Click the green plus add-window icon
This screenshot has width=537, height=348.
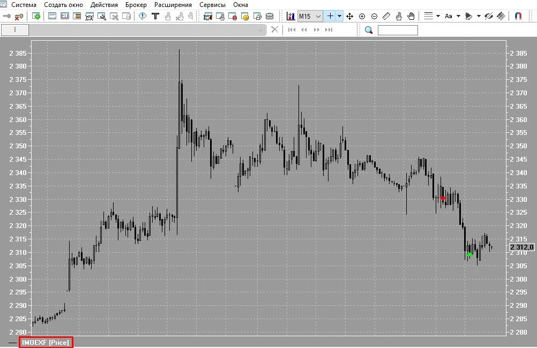click(x=36, y=16)
